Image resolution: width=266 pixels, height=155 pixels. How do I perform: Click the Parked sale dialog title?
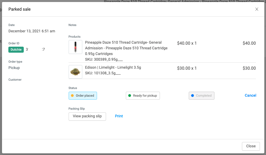pyautogui.click(x=19, y=9)
